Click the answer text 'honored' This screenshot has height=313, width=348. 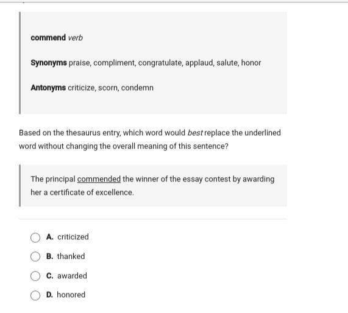[71, 295]
